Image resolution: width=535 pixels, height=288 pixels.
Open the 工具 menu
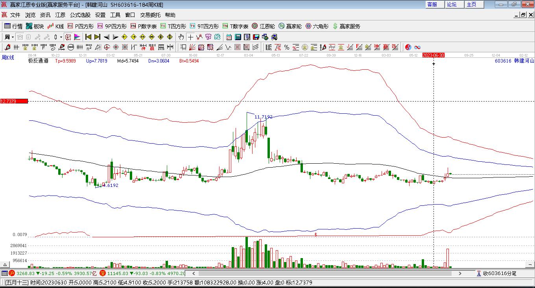tap(115, 15)
